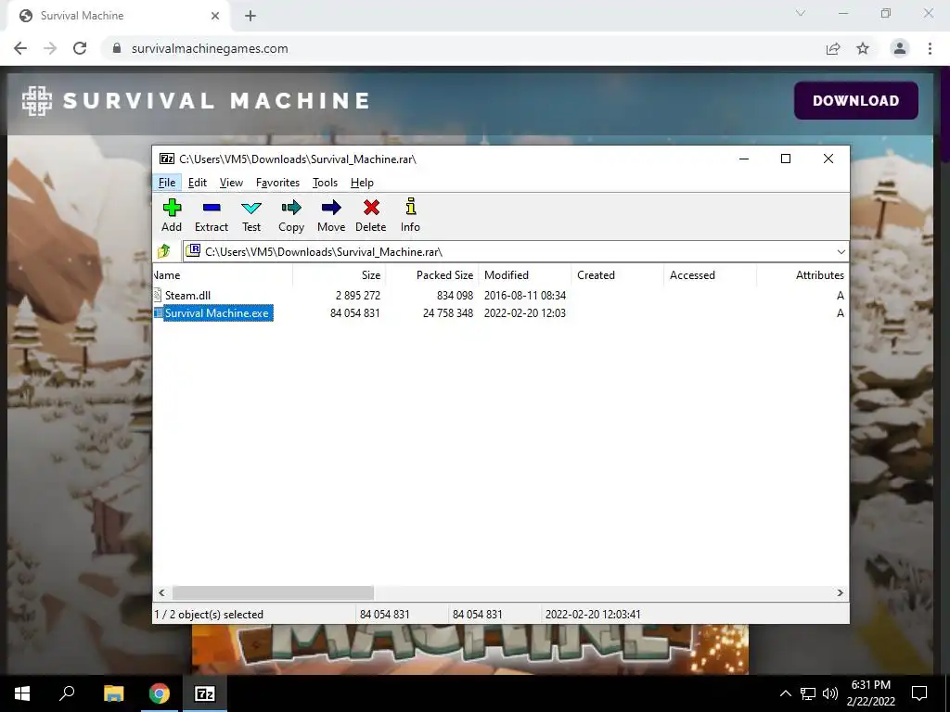Image resolution: width=950 pixels, height=712 pixels.
Task: Run the Test archive tool
Action: pos(251,209)
